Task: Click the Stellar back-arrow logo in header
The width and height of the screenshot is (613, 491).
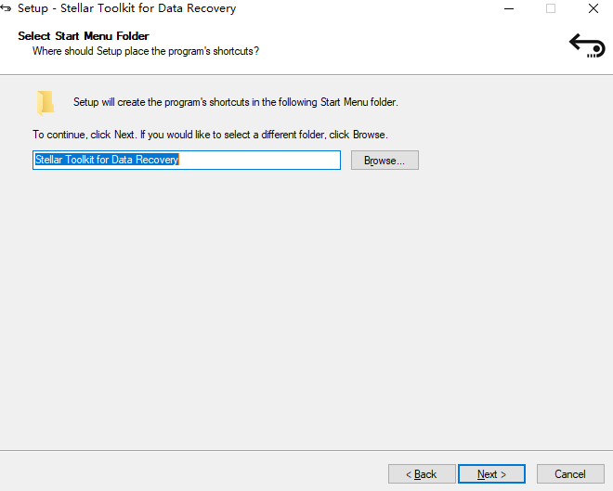Action: [586, 44]
